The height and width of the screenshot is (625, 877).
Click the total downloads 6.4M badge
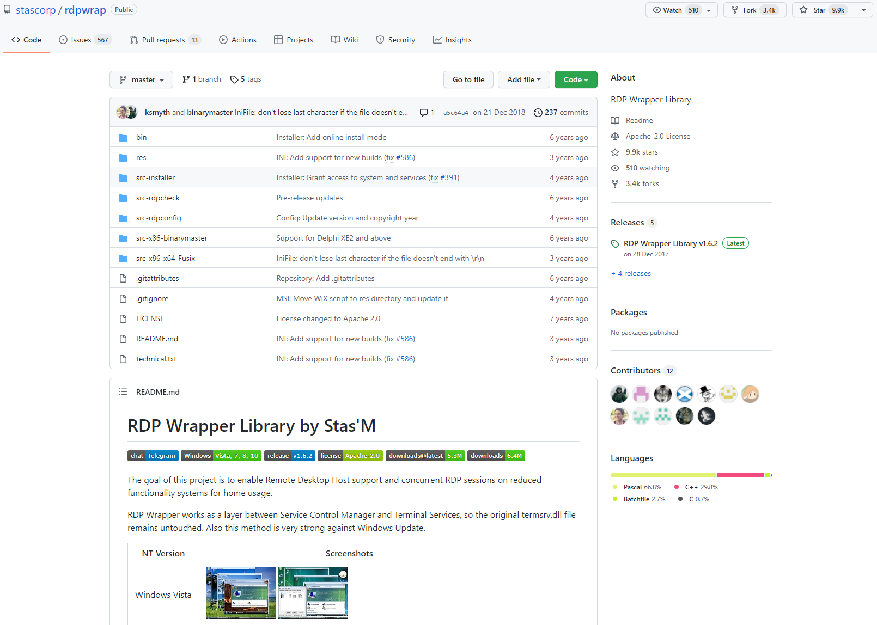pos(496,456)
